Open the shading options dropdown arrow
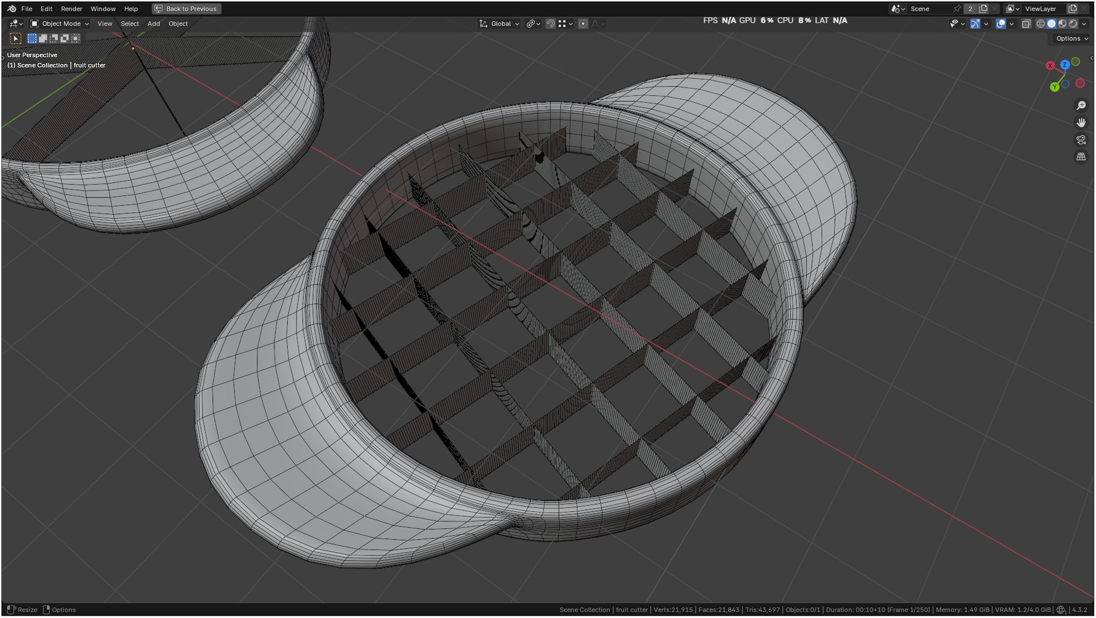Viewport: 1096px width, 618px height. (x=1084, y=23)
